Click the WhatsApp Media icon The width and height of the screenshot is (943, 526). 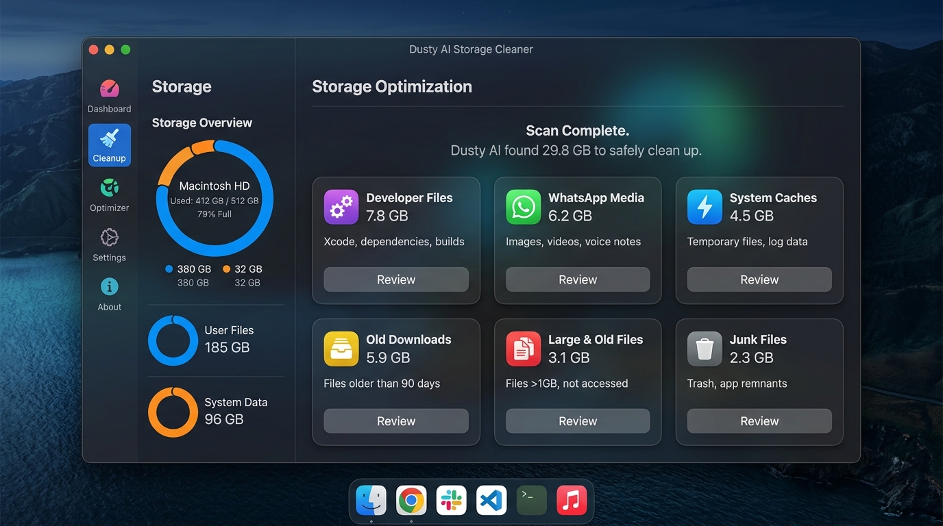523,207
